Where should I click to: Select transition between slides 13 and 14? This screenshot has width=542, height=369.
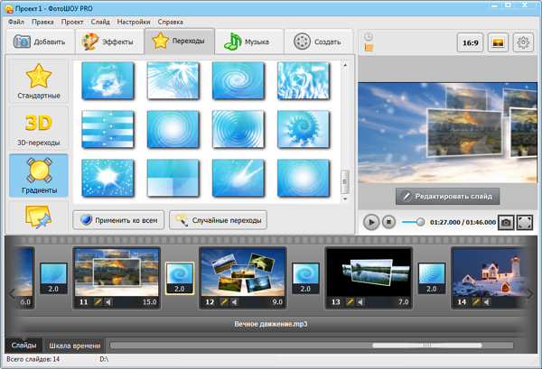coord(432,278)
